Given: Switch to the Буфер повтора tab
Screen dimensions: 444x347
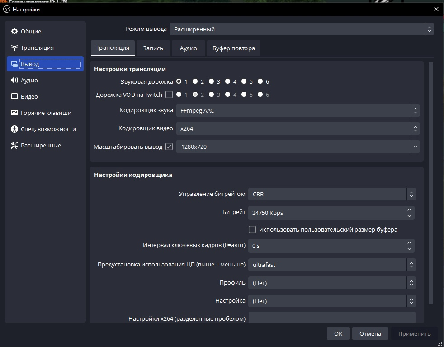Looking at the screenshot, I should [233, 48].
